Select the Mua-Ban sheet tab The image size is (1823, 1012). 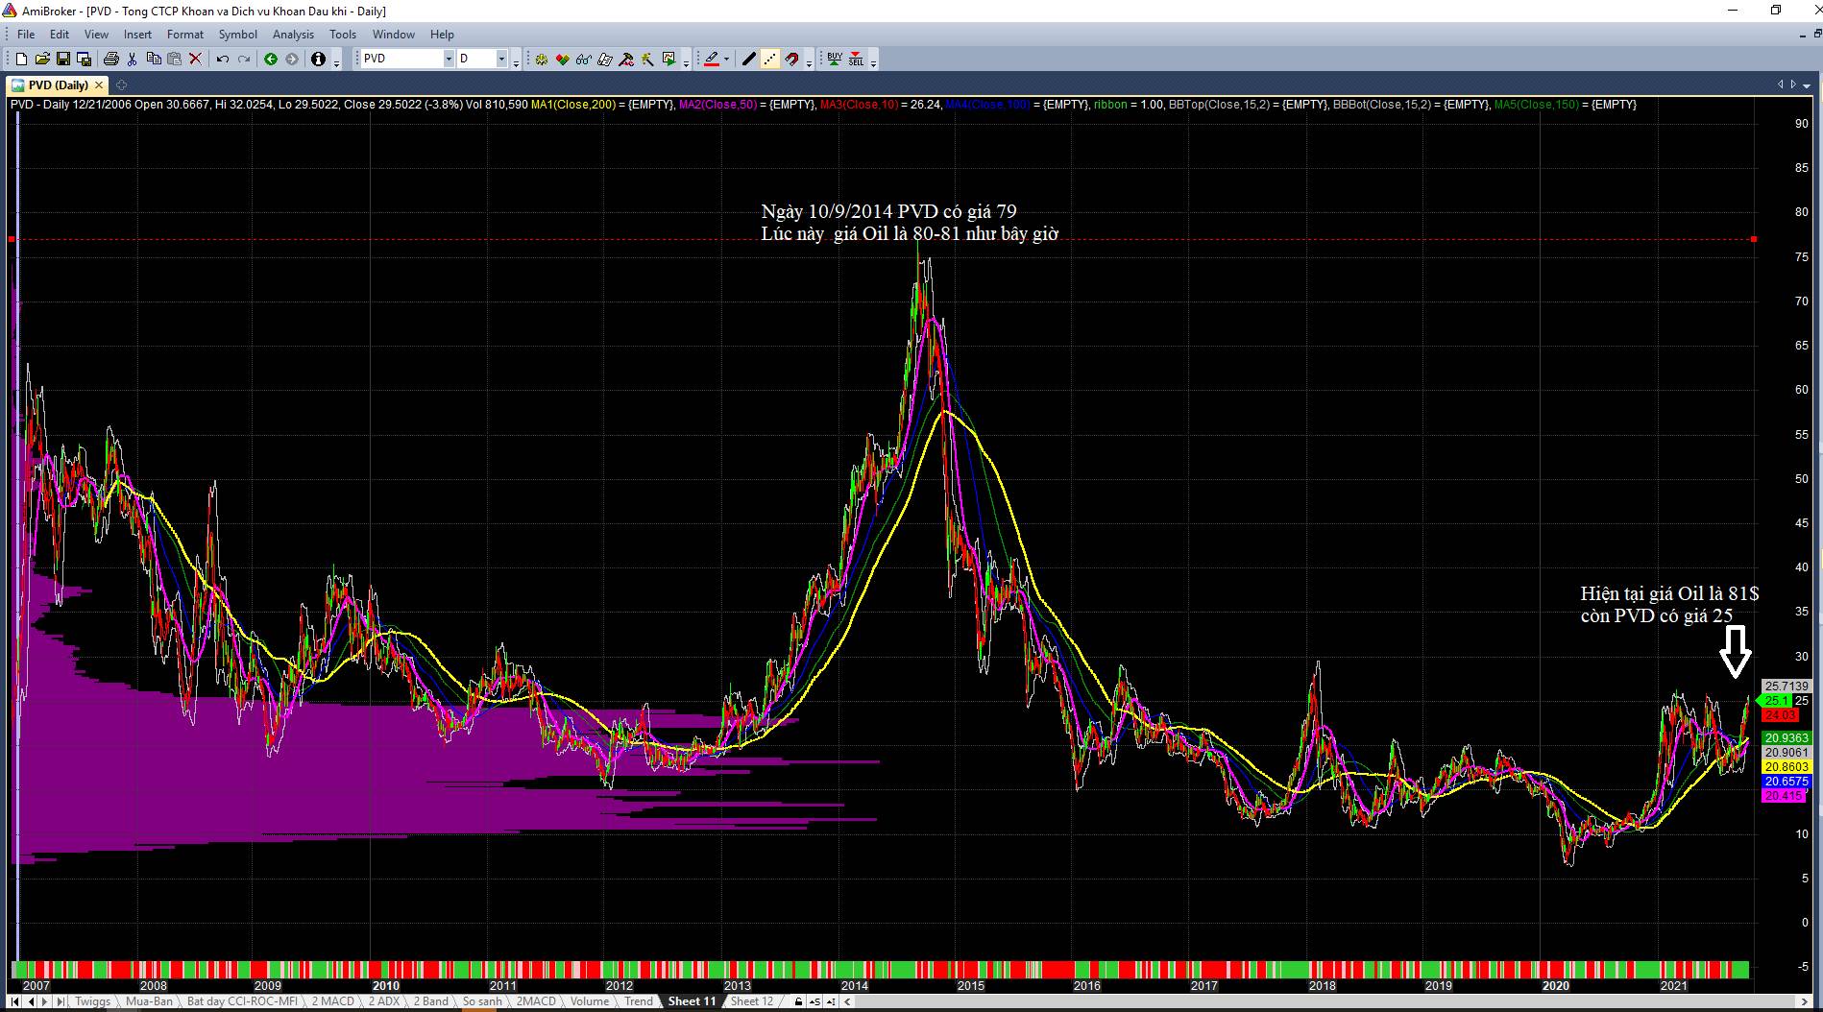point(149,1001)
